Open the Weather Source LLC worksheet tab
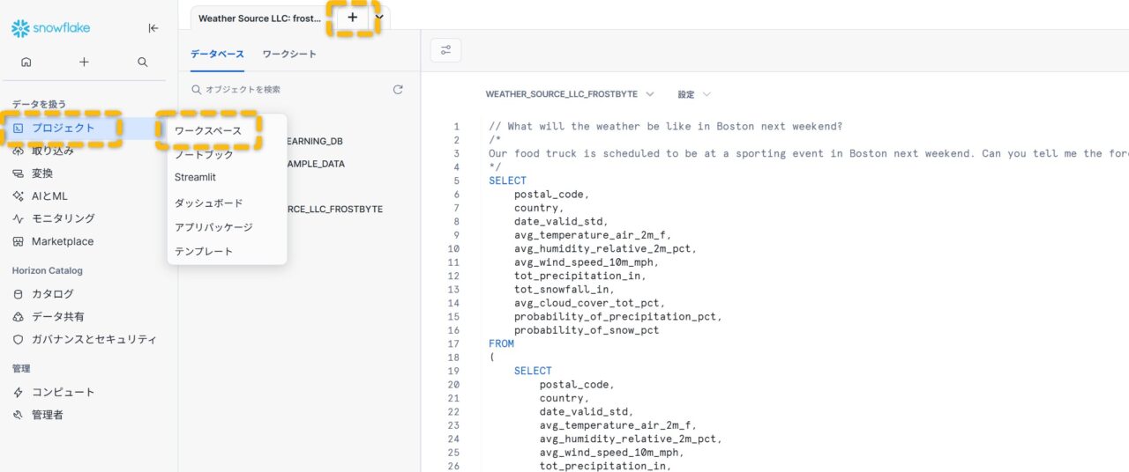The width and height of the screenshot is (1129, 472). point(259,18)
